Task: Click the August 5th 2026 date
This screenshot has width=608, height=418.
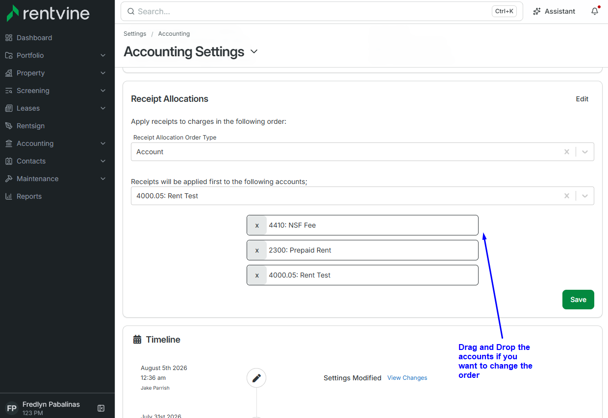Action: [164, 368]
